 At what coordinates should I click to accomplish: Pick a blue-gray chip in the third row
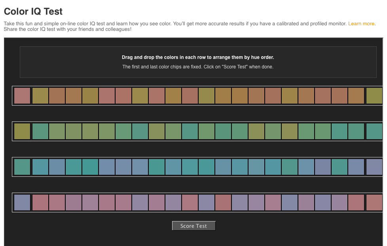point(123,167)
